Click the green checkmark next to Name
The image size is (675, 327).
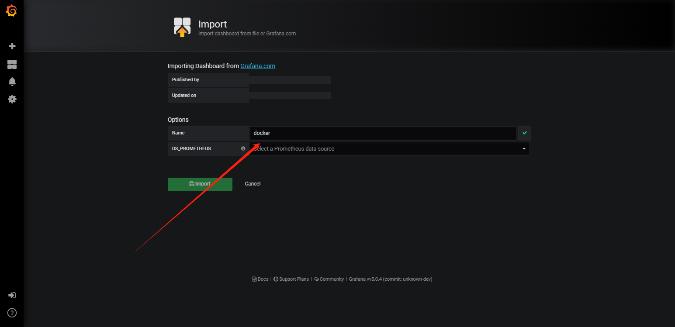tap(524, 133)
